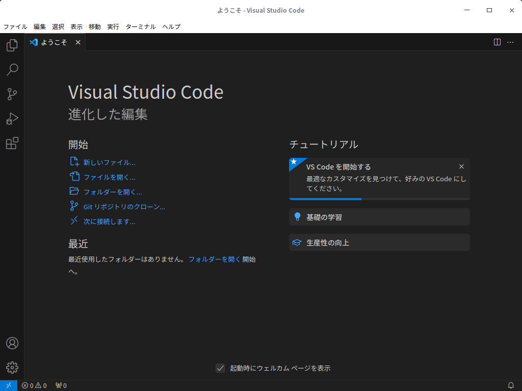Minimize the Visual Studio Code window
Screen dimensions: 522x391
467,10
